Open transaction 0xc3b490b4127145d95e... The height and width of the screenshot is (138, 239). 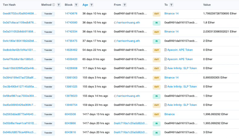click(20, 87)
